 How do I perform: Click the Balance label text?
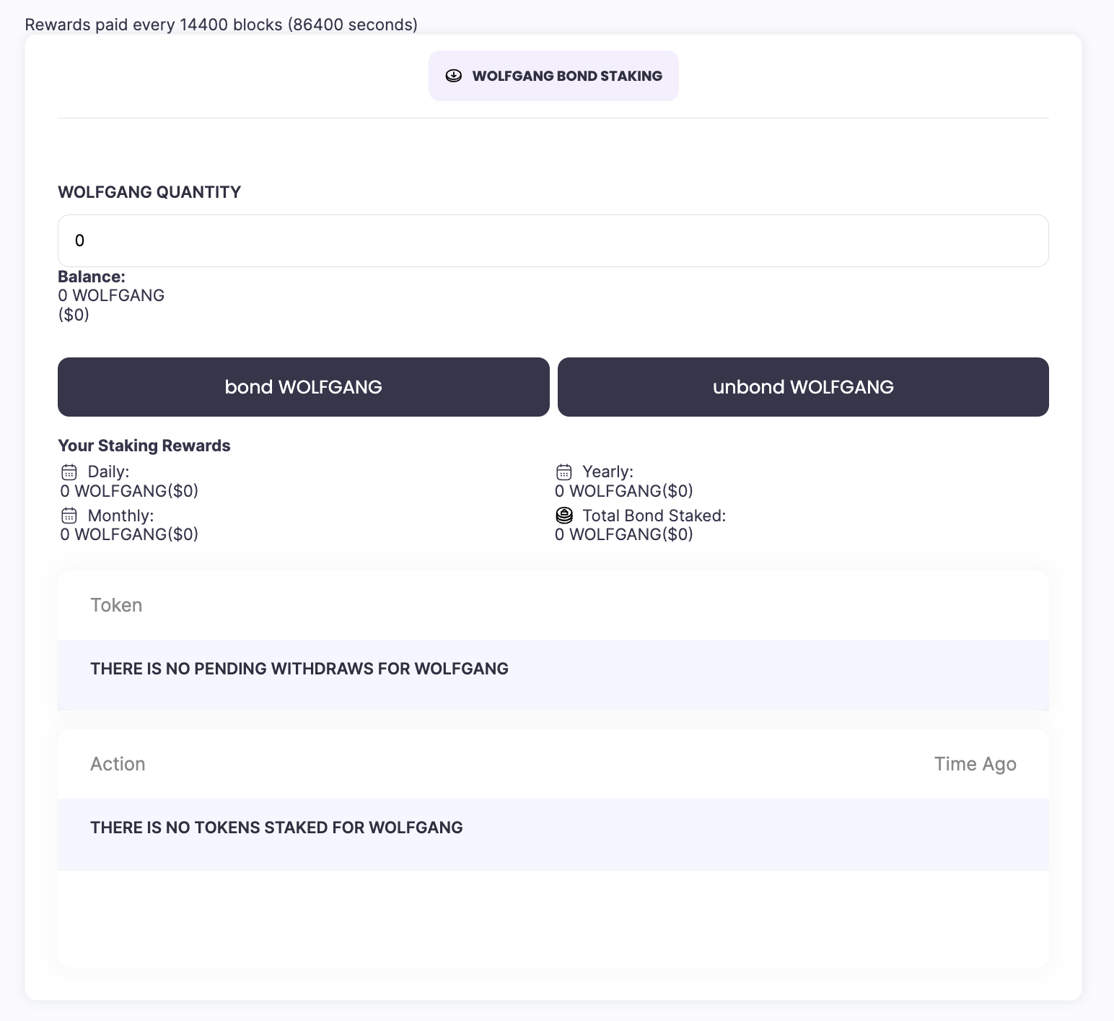pos(92,277)
